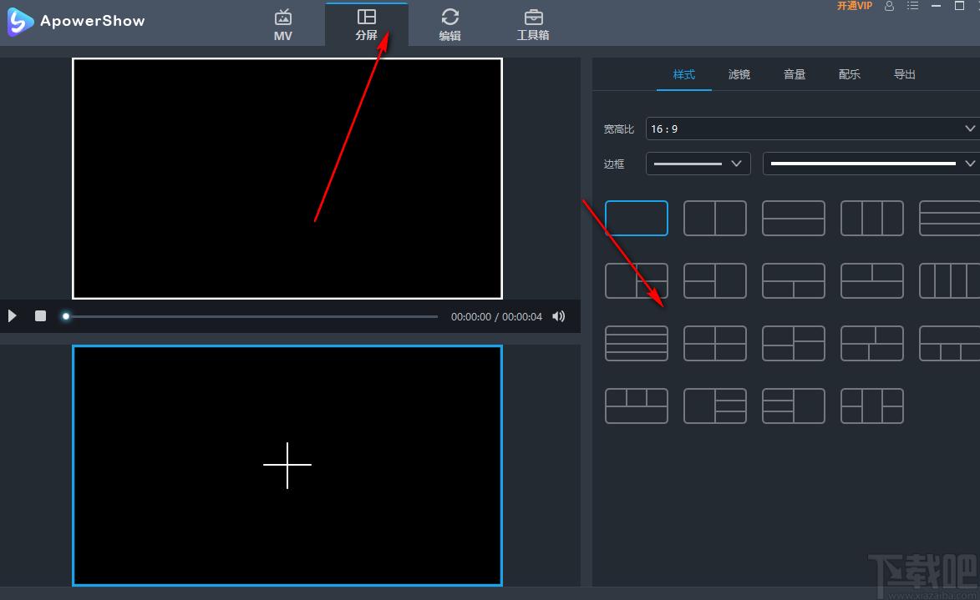The width and height of the screenshot is (980, 600).
Task: Open the 工具箱 toolbox tab
Action: [x=533, y=25]
